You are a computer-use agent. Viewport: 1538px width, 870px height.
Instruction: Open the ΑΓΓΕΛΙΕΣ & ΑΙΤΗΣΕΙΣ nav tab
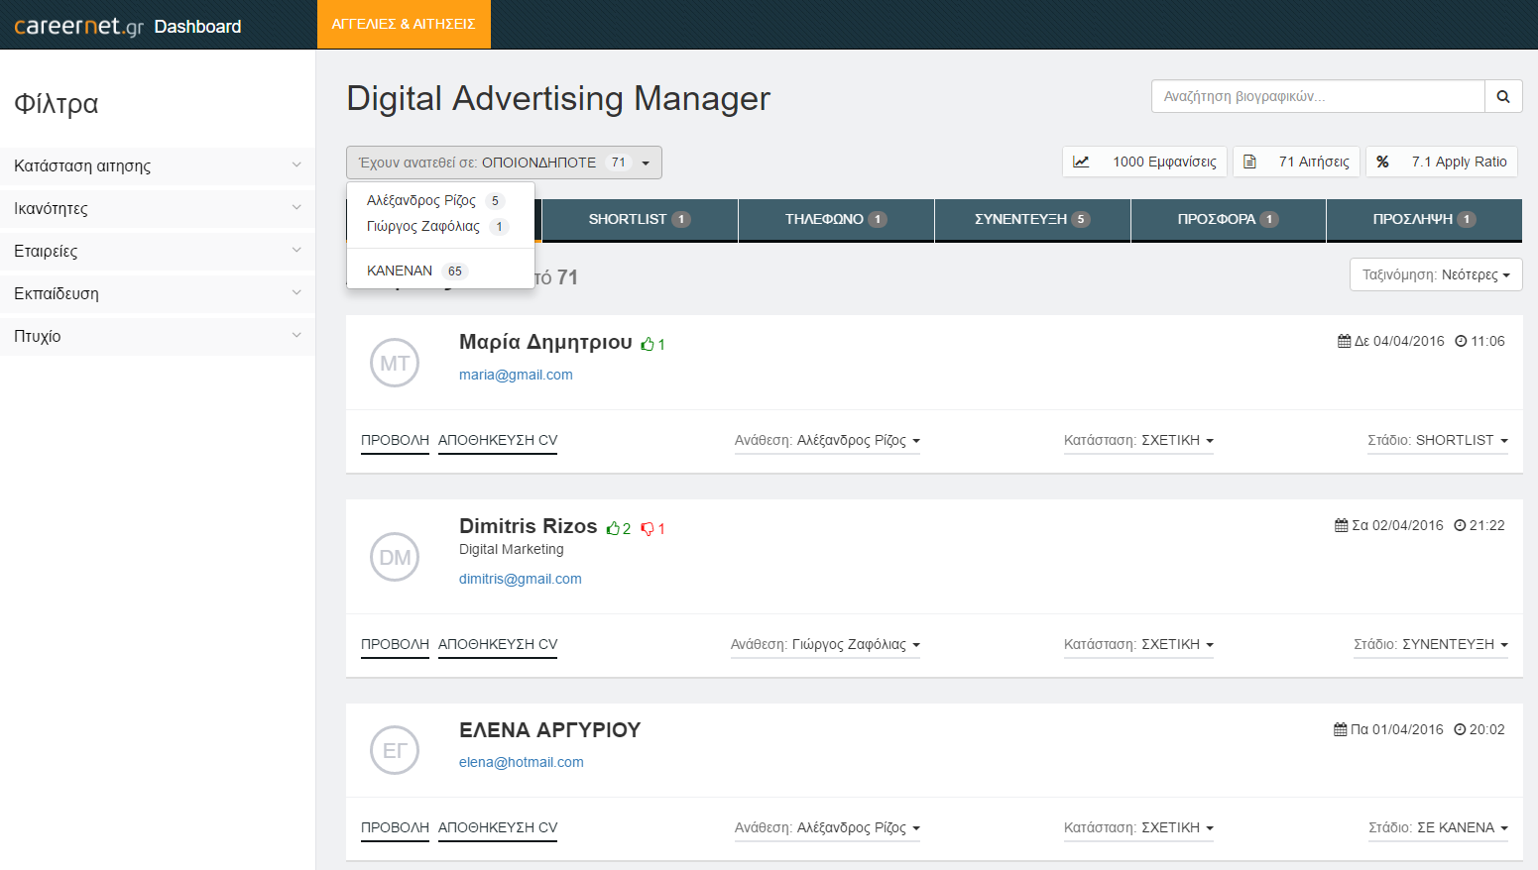pos(404,24)
